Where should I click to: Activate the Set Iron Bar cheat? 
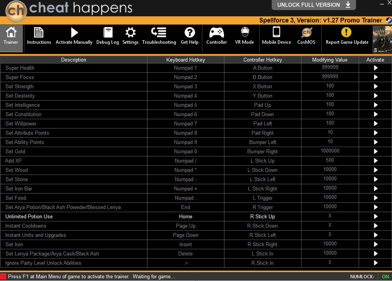[x=375, y=189]
